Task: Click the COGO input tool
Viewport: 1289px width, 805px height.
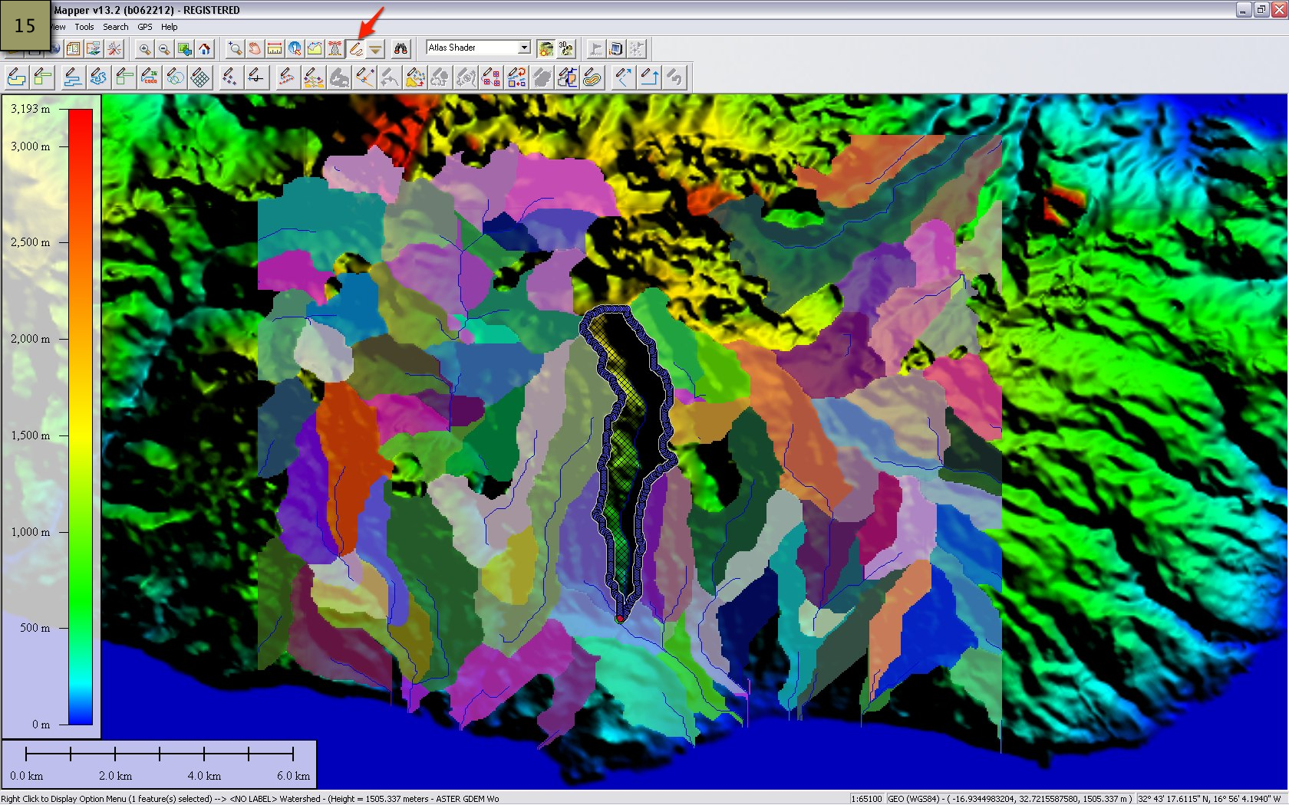Action: (x=150, y=77)
